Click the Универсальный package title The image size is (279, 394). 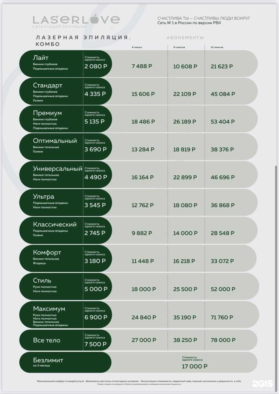click(58, 169)
